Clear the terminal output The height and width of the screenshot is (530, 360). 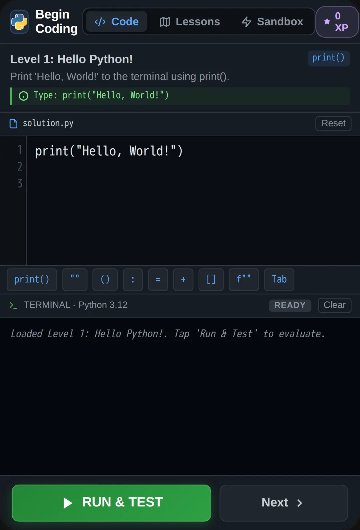click(335, 305)
